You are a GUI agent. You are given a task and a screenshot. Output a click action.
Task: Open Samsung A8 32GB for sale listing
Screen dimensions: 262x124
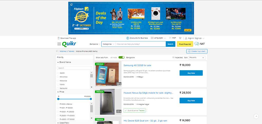(x=137, y=65)
